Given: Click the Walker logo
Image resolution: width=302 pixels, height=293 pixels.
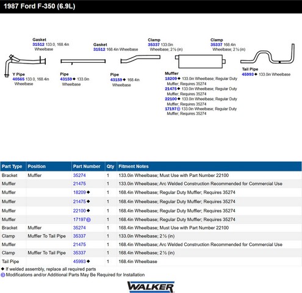Looking at the screenshot, I should coord(151,287).
